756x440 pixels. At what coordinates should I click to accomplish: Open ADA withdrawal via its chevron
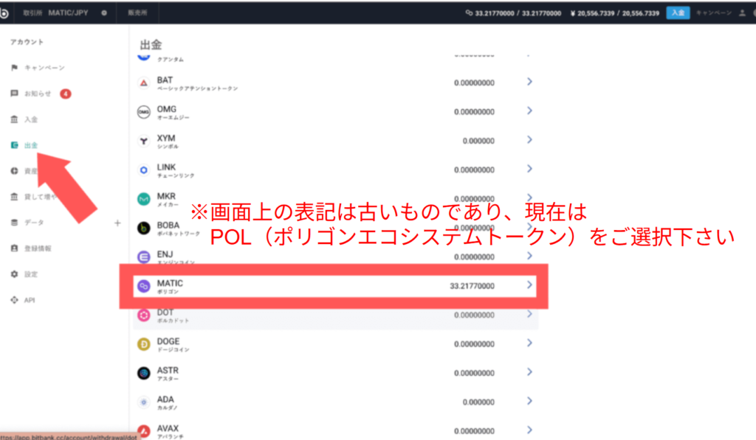click(x=529, y=400)
